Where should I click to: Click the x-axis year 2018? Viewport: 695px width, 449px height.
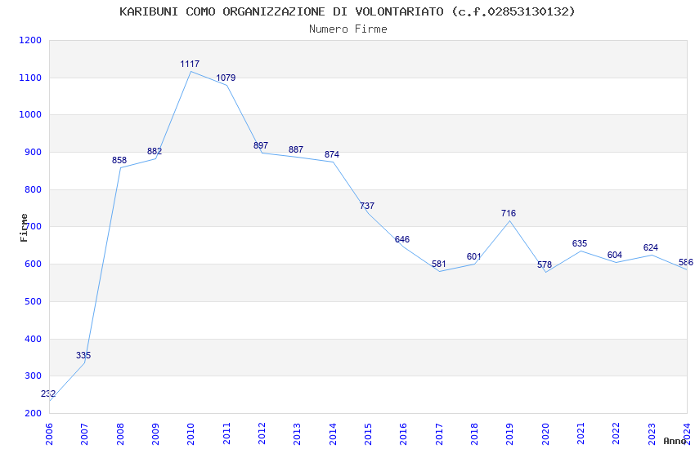pos(475,433)
